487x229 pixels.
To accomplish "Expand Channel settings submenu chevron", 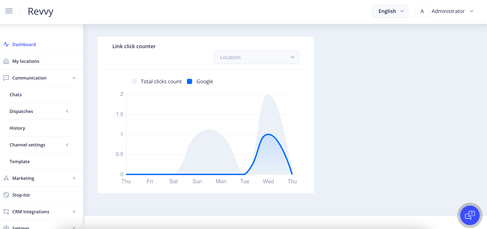I will [x=67, y=145].
